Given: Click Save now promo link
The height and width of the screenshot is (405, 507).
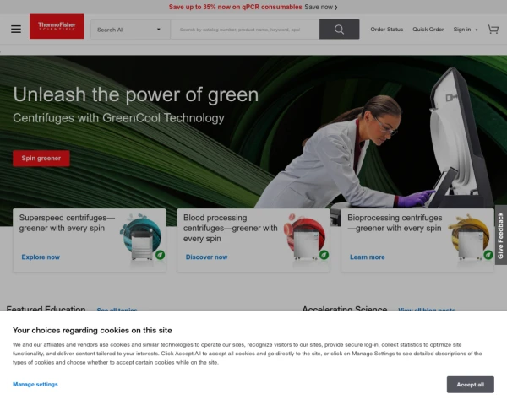Looking at the screenshot, I should pos(321,7).
